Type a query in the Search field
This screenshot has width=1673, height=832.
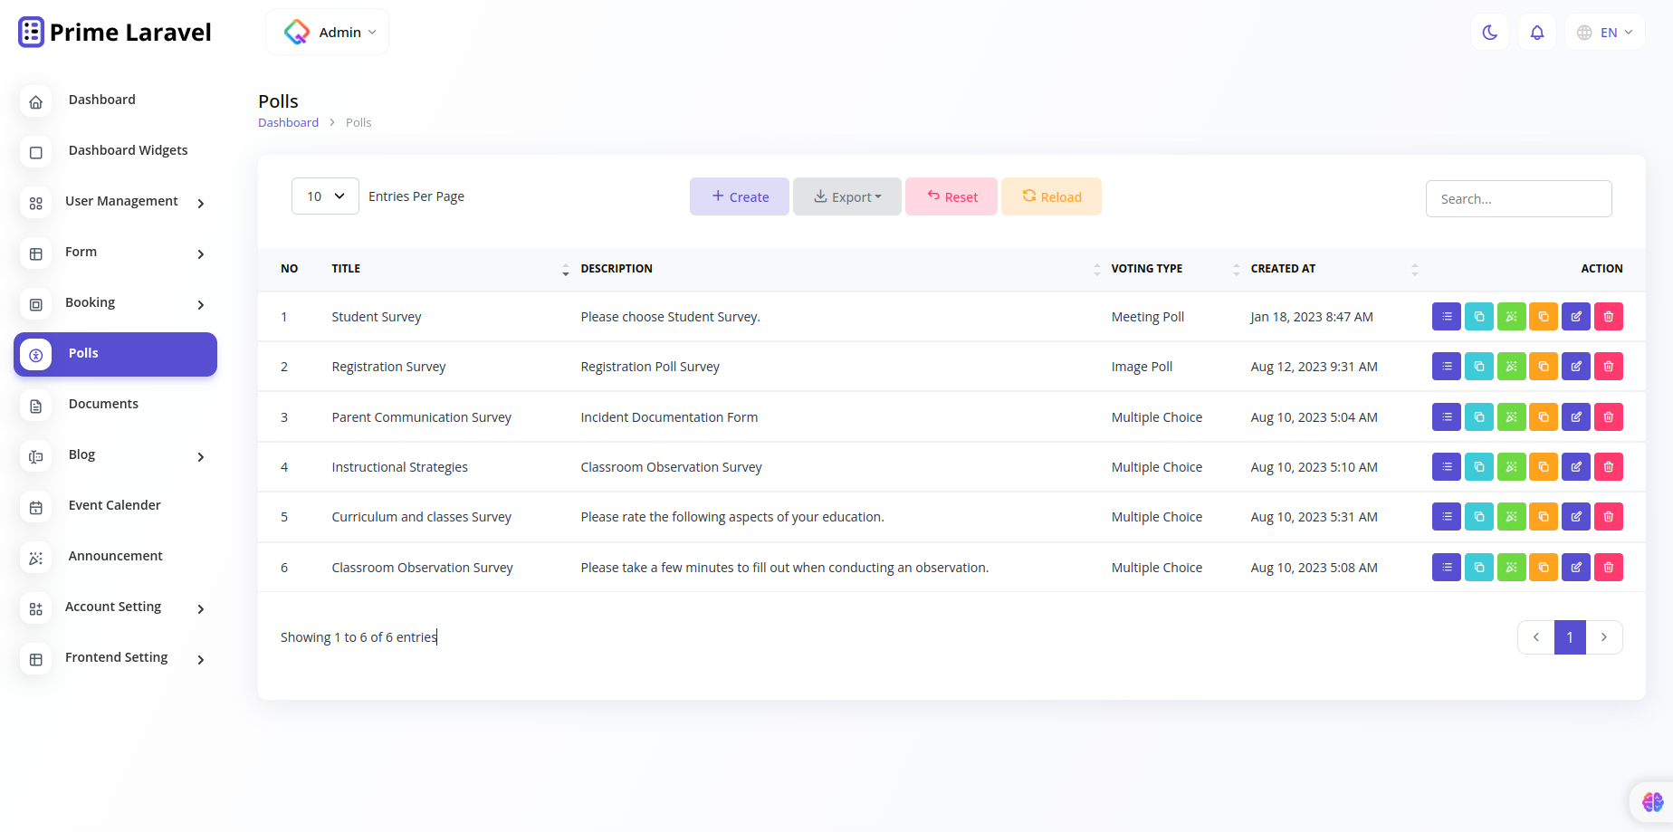pos(1518,198)
